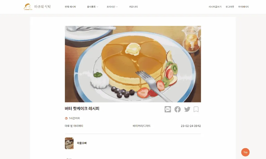Image resolution: width=266 pixels, height=159 pixels.
Task: Click the orange Top button
Action: 245,152
